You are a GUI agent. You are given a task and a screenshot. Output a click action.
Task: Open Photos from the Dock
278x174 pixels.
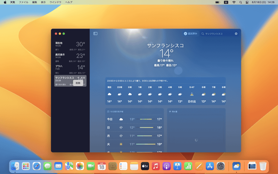tap(80, 166)
